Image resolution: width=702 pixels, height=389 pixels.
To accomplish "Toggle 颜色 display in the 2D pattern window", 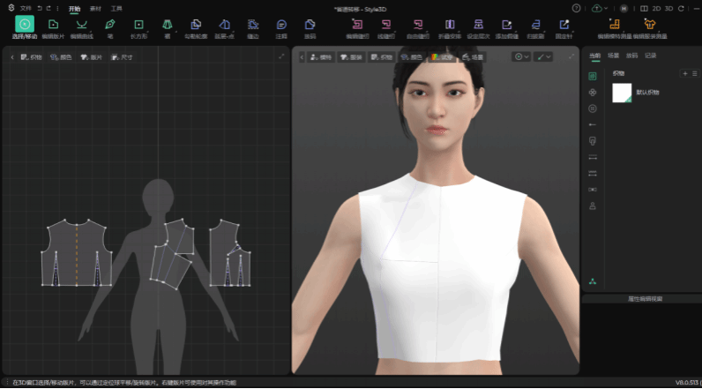I will click(x=61, y=56).
